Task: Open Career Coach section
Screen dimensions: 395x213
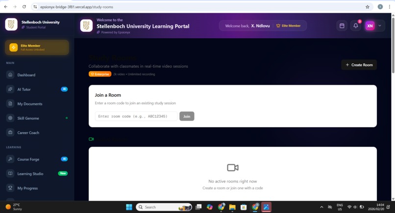Action: click(x=37, y=133)
